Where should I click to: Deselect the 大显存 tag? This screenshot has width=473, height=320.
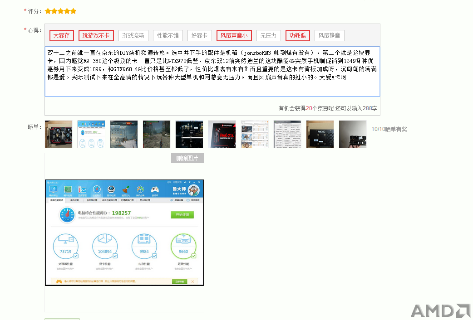click(62, 35)
